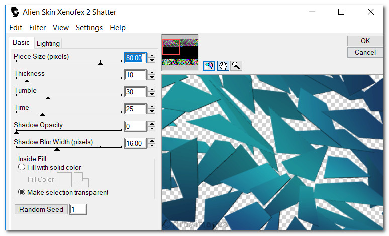Increase Shadow Opacity with up arrow
Viewport: 389px width, 236px height.
pos(152,124)
